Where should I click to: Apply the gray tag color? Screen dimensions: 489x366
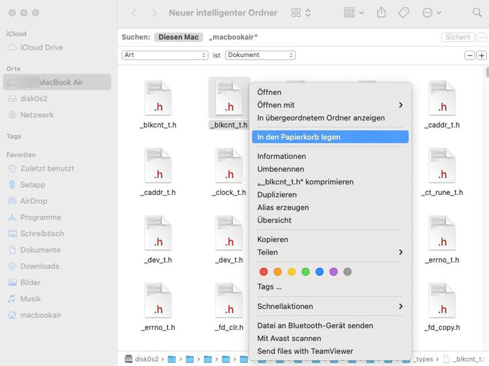pyautogui.click(x=347, y=271)
